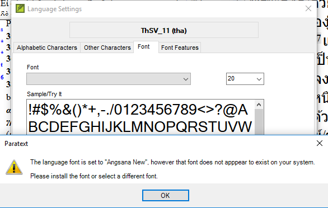Click the yellow warning icon
328x208 pixels.
coord(14,167)
